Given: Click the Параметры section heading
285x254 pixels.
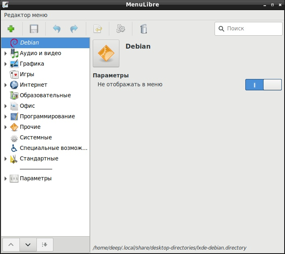Looking at the screenshot, I should 111,75.
